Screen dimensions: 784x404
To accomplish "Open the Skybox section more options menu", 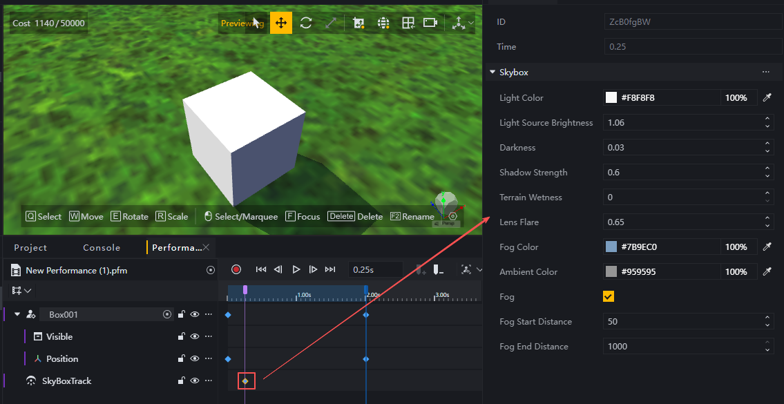I will pyautogui.click(x=765, y=72).
